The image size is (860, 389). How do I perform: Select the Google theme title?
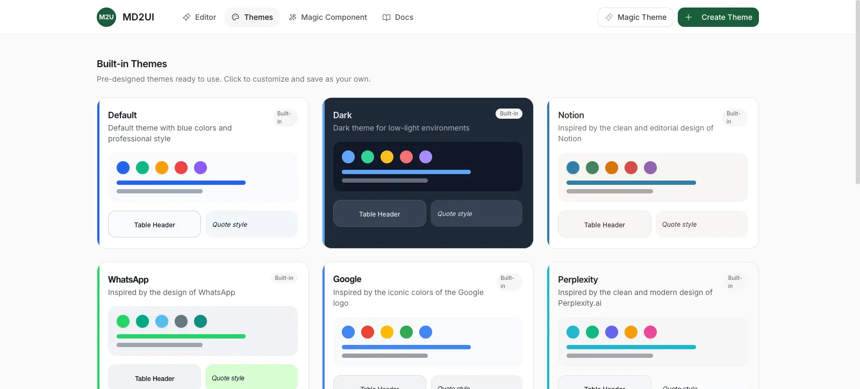coord(347,279)
